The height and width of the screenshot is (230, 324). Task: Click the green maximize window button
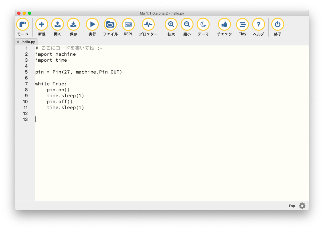[30, 13]
